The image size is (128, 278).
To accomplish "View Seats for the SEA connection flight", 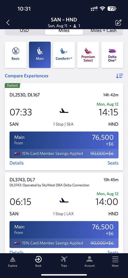I will tap(113, 163).
